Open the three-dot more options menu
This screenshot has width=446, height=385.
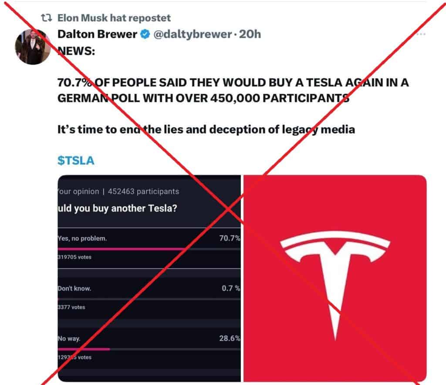(x=421, y=34)
